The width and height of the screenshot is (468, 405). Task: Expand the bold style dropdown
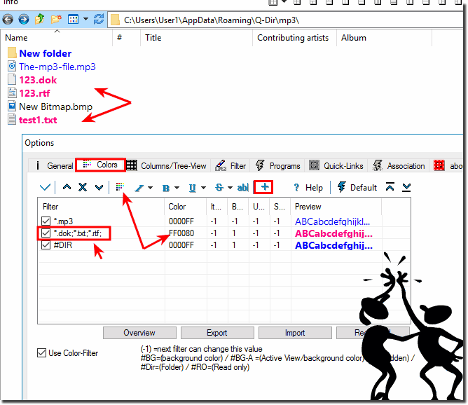[x=177, y=188]
